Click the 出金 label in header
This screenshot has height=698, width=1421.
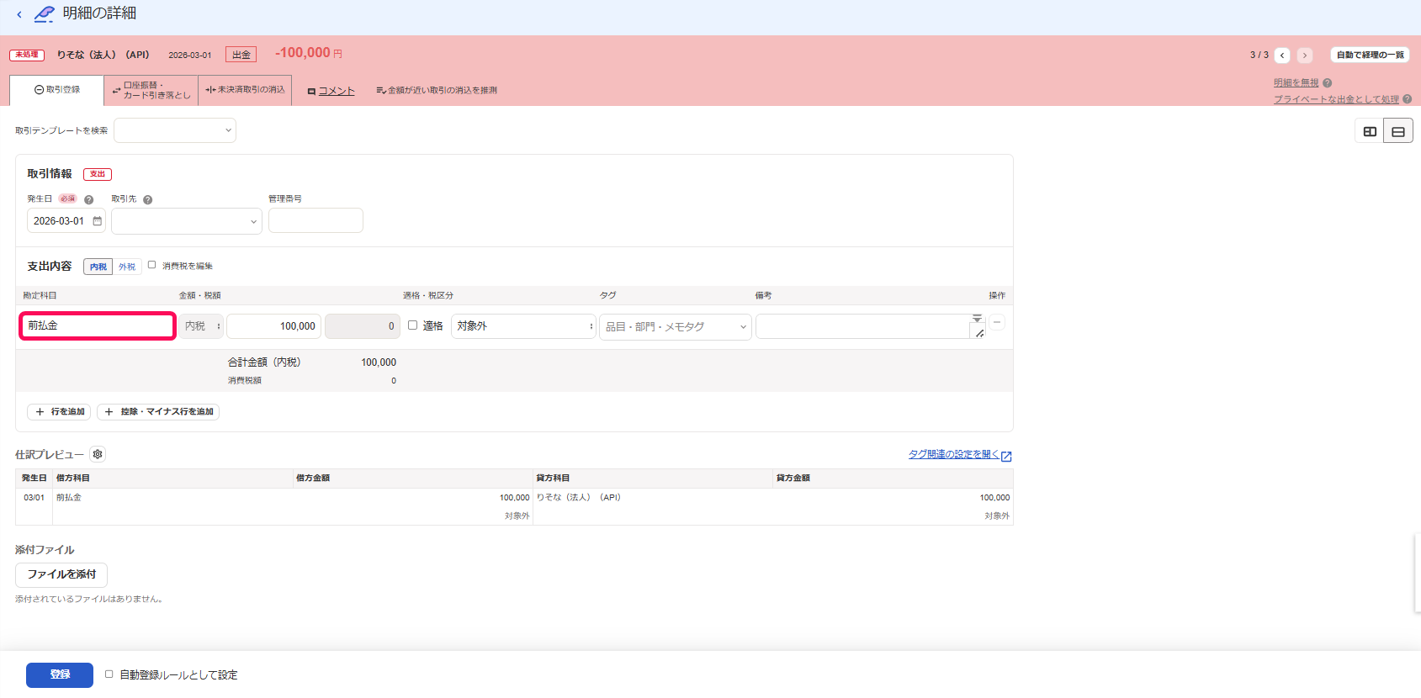coord(241,55)
